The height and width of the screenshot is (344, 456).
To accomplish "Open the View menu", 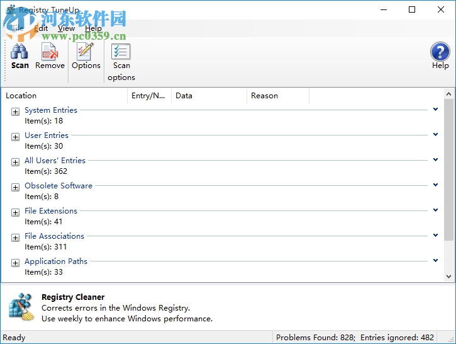I will point(66,28).
